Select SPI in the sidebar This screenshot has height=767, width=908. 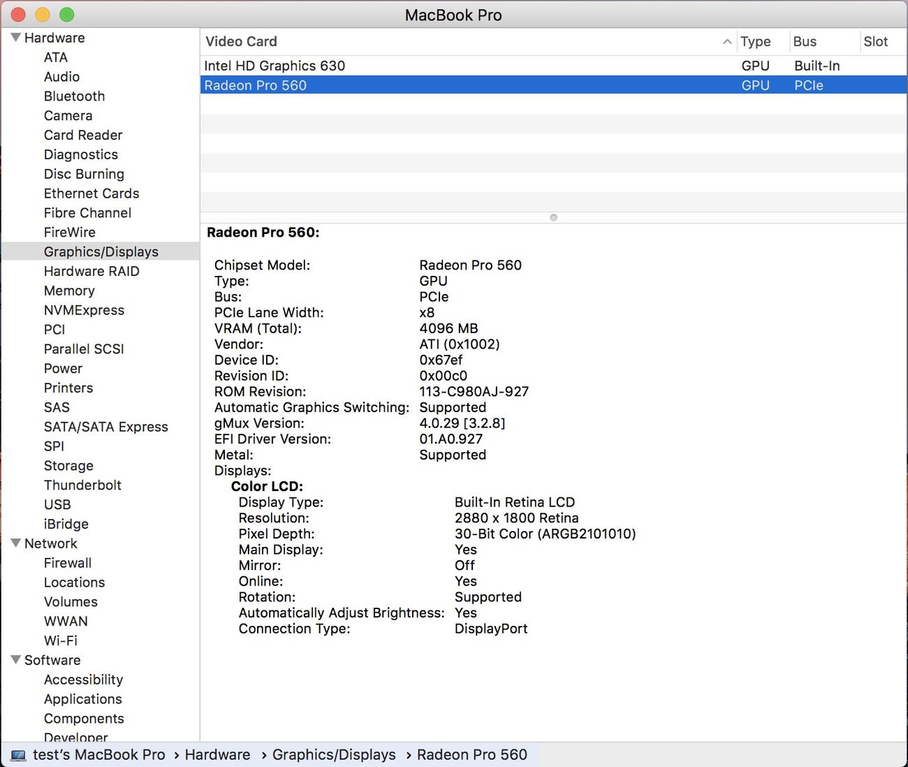[54, 446]
